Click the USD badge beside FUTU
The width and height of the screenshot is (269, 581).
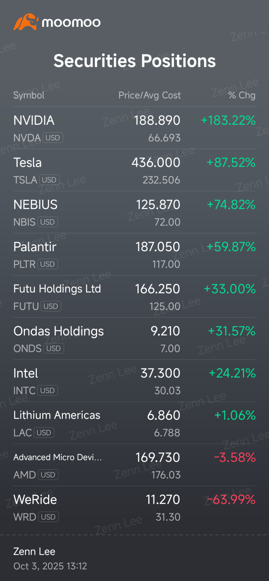[51, 306]
